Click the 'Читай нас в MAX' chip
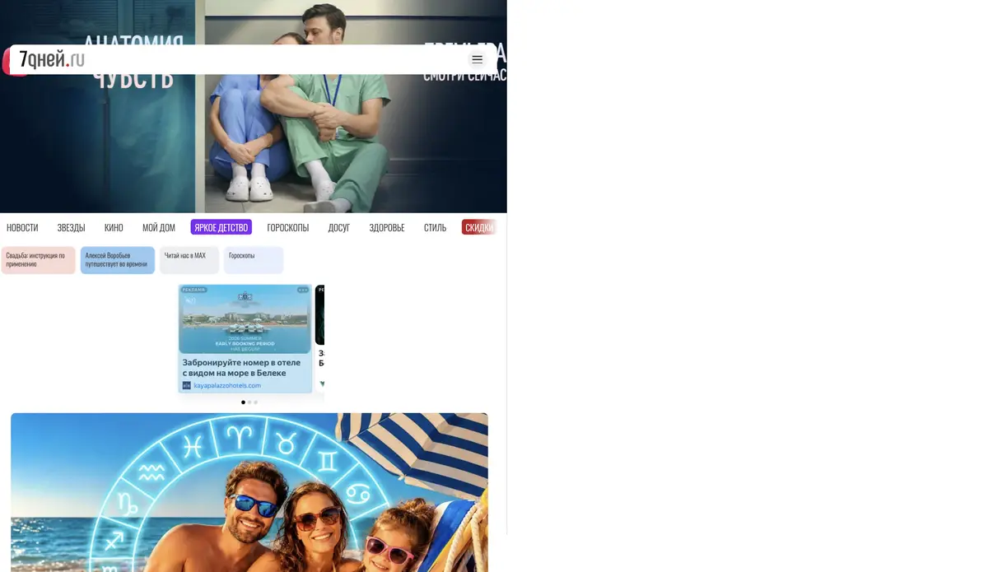The image size is (988, 572). point(189,260)
